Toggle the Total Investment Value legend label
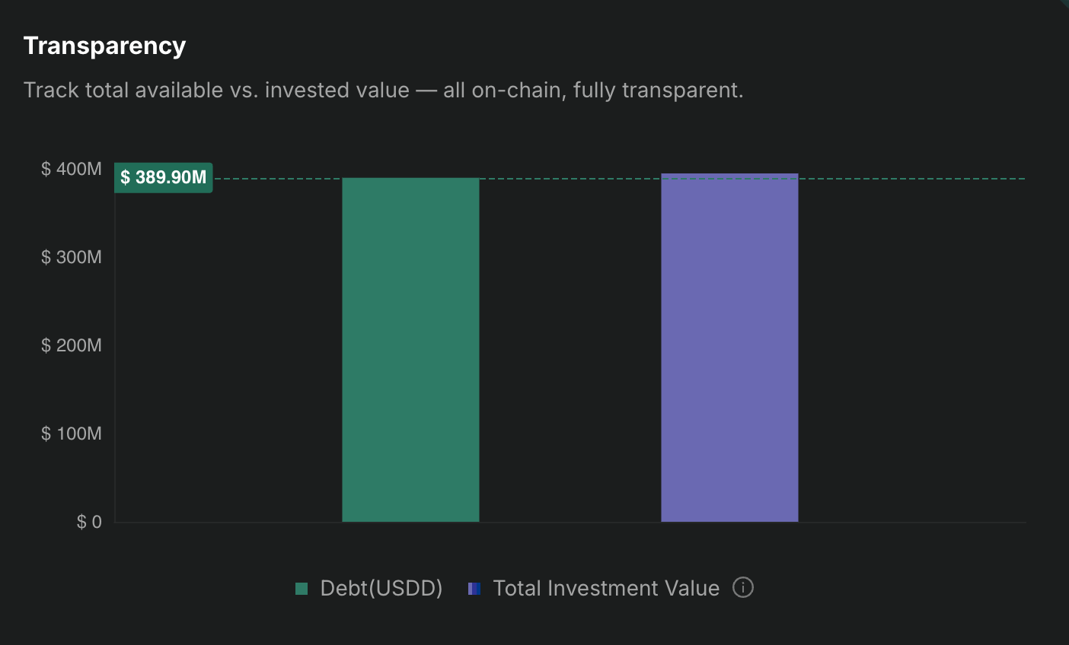This screenshot has width=1069, height=645. click(x=605, y=589)
